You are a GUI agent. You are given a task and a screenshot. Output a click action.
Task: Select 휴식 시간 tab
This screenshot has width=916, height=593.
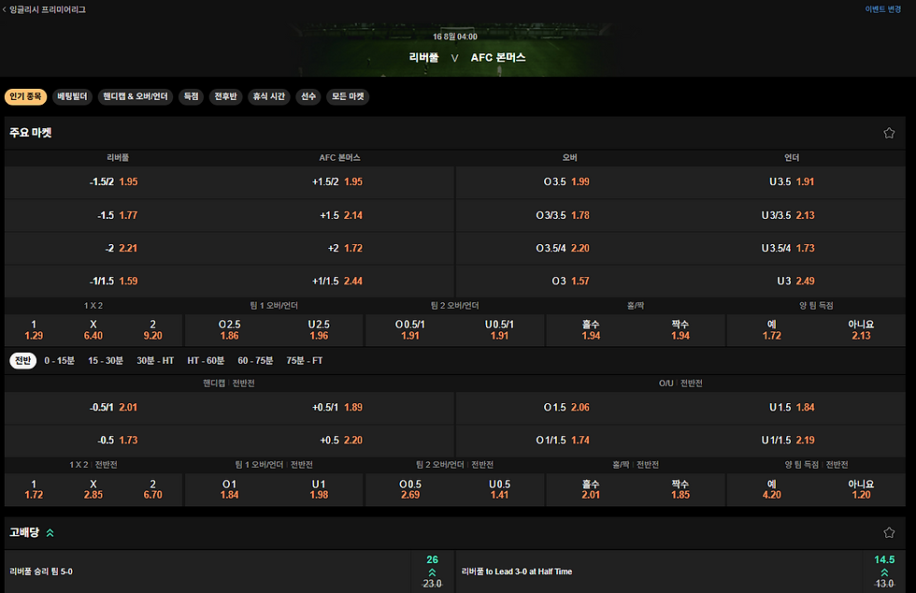[269, 96]
